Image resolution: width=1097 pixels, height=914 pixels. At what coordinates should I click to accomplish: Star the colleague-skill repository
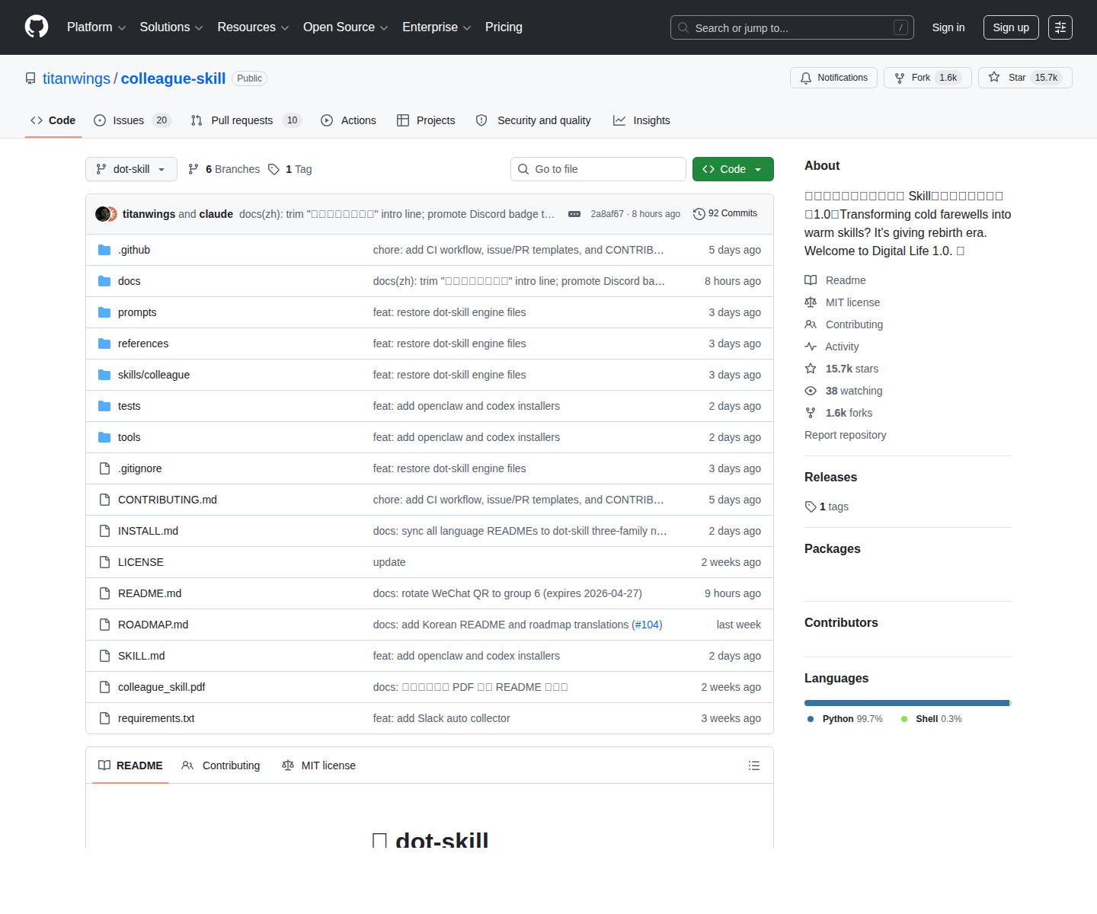1025,78
